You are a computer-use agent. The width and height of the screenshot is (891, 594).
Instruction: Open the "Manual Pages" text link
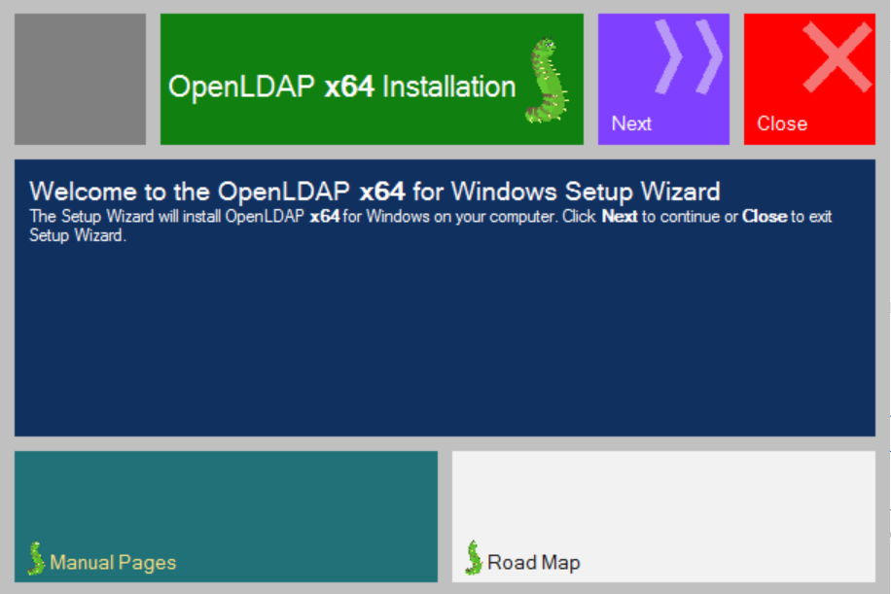113,563
